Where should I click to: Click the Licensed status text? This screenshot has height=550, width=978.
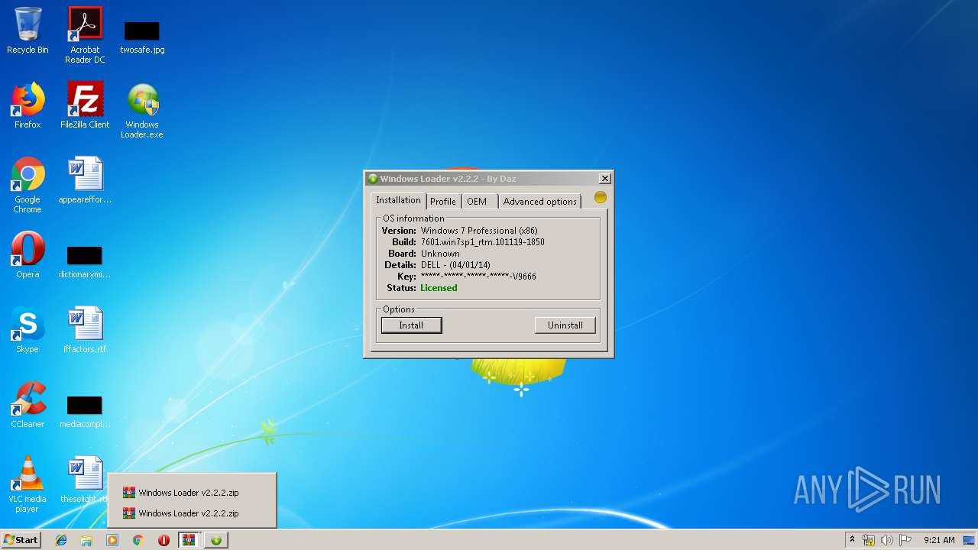(439, 288)
